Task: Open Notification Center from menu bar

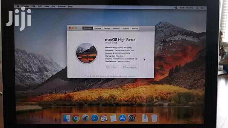Action: (x=202, y=8)
